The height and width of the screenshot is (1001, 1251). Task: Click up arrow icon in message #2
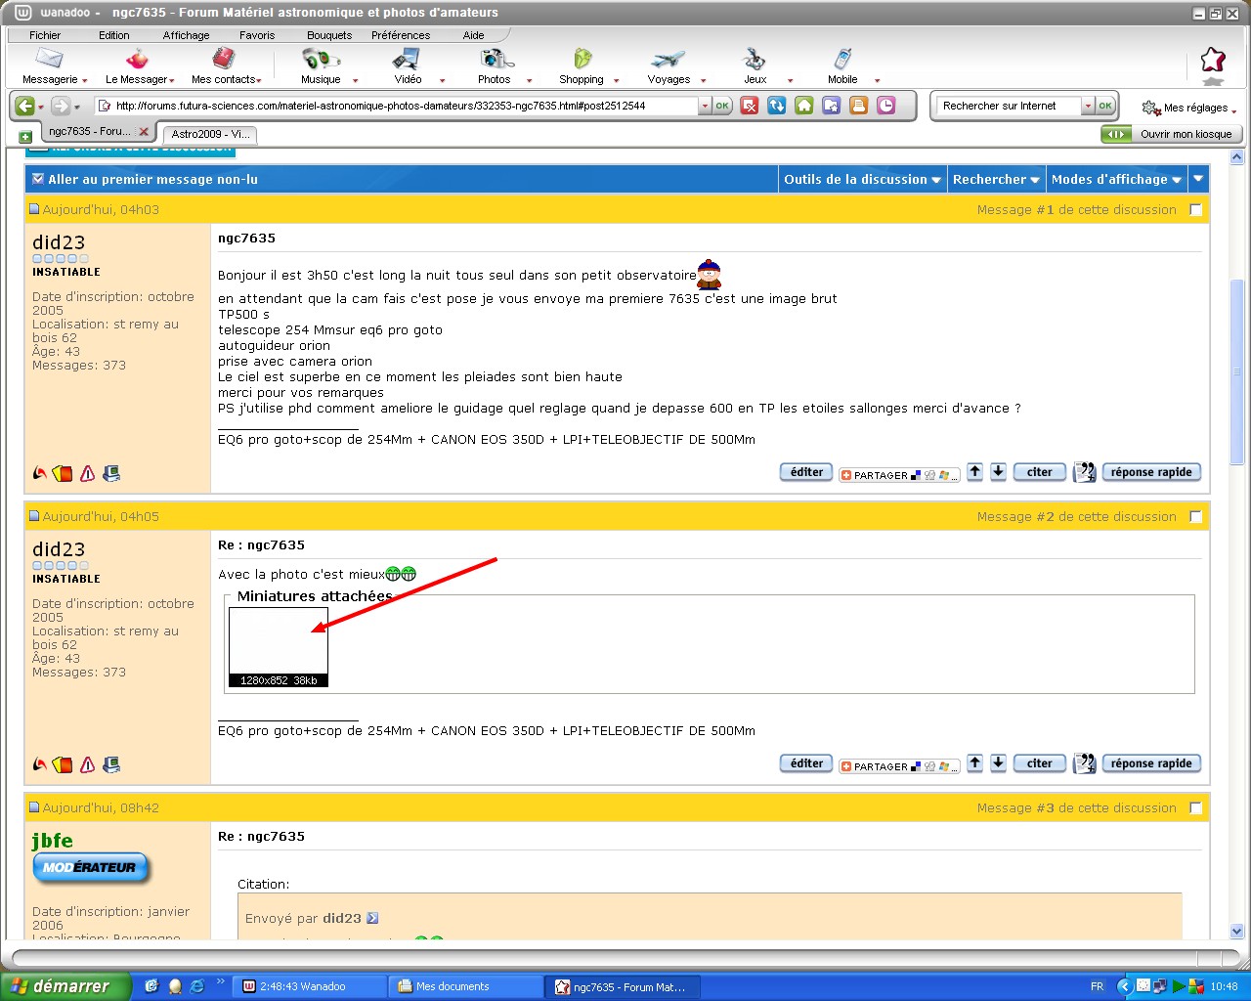[x=974, y=763]
